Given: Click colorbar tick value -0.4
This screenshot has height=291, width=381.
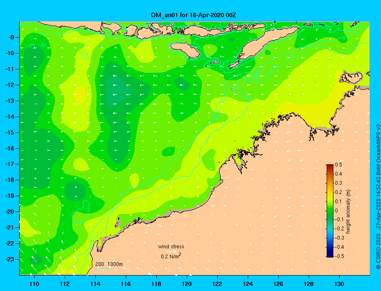Looking at the screenshot, I should 339,247.
